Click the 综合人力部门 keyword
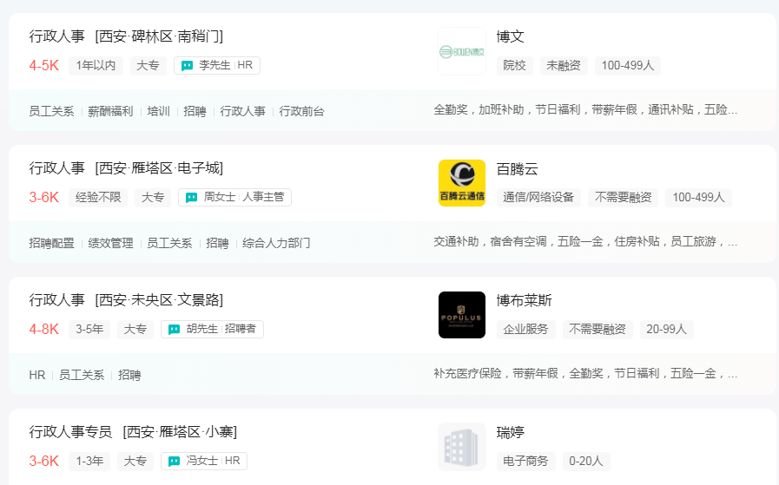Image resolution: width=779 pixels, height=485 pixels. 276,243
